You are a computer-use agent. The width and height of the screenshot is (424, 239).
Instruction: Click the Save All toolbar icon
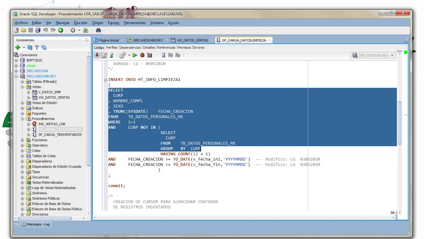(38, 30)
